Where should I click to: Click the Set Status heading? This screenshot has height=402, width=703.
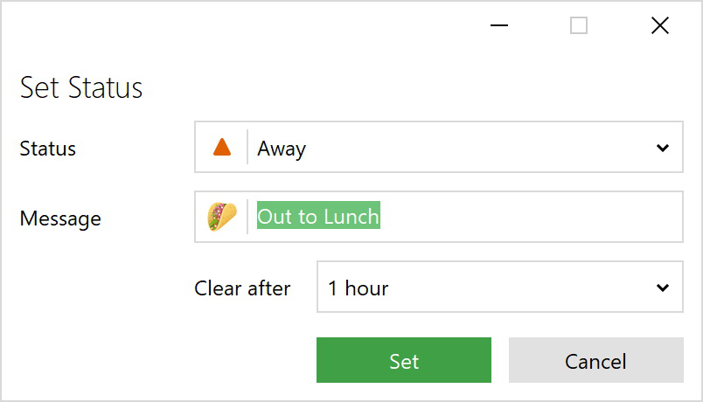(x=81, y=88)
